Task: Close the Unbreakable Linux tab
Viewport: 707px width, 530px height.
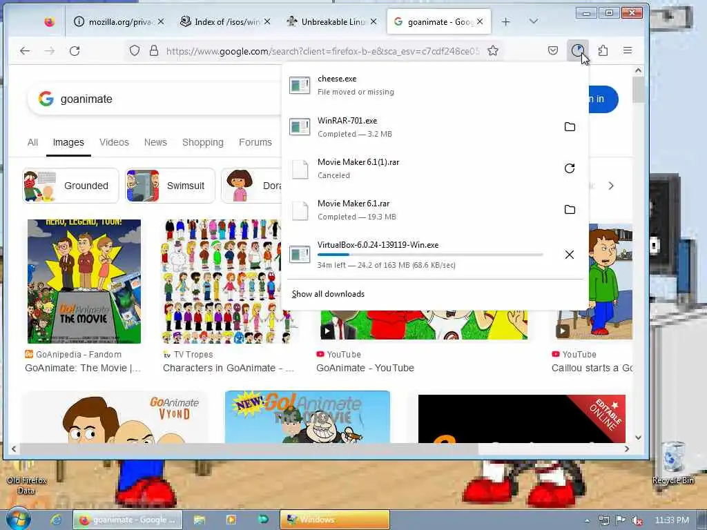Action: click(374, 21)
